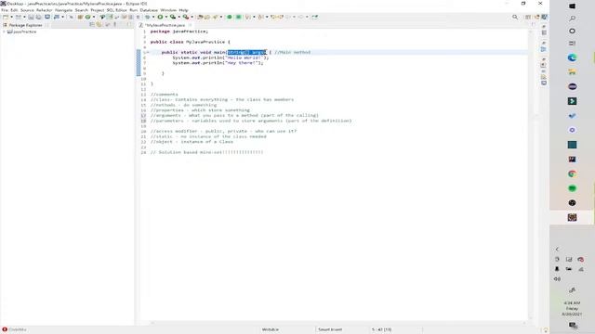Click the New Java Package toolbar icon

click(80, 17)
